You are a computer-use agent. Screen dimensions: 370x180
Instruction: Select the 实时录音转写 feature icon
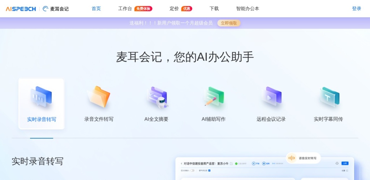coord(41,97)
